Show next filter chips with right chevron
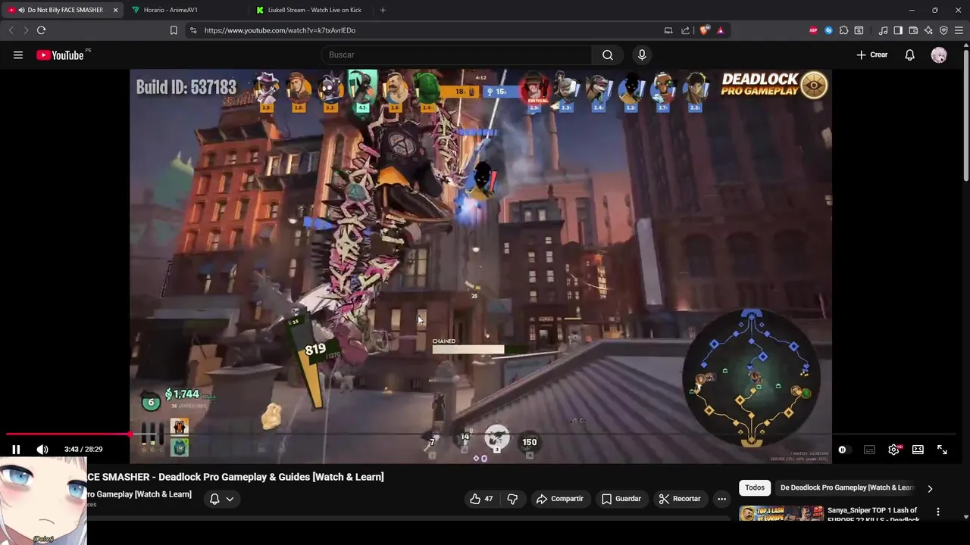Image resolution: width=970 pixels, height=545 pixels. [930, 488]
